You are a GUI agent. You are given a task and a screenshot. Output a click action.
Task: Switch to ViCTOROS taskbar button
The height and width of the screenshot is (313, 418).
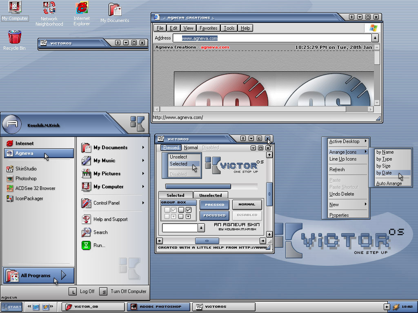tap(224, 306)
